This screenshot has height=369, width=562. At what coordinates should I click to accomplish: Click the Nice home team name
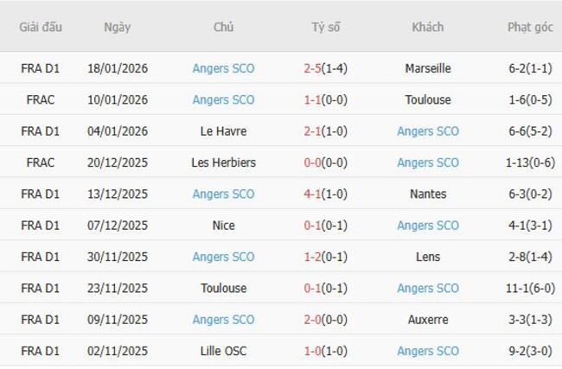pyautogui.click(x=223, y=226)
